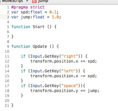Click 'spd;' at end of line 12
The image size is (118, 111).
tap(92, 61)
